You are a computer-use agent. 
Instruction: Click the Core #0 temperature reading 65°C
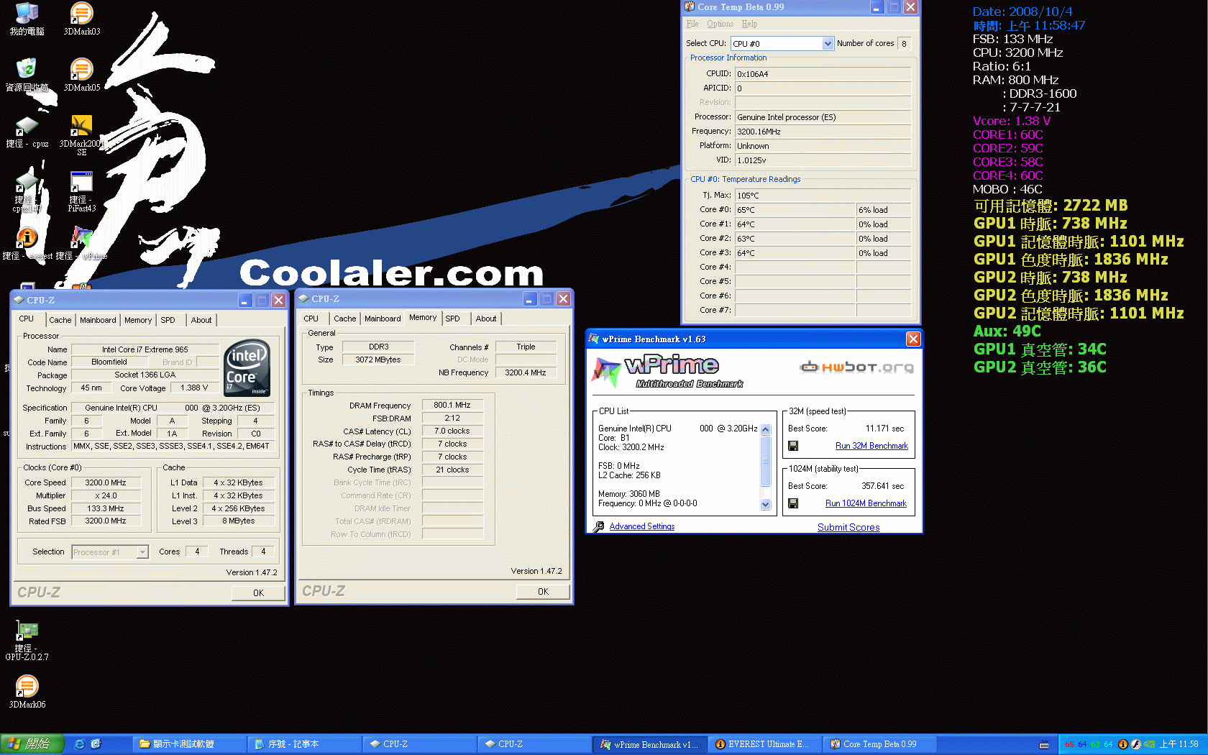[x=795, y=210]
